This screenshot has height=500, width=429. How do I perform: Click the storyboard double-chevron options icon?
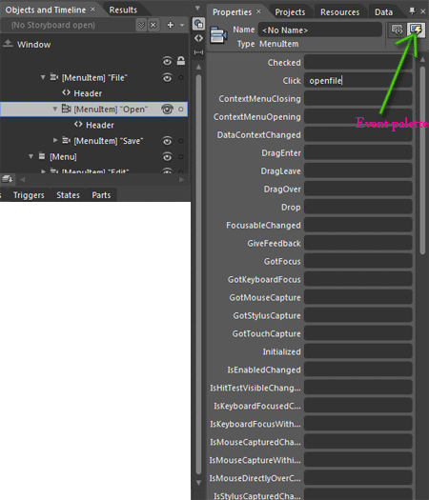click(141, 25)
